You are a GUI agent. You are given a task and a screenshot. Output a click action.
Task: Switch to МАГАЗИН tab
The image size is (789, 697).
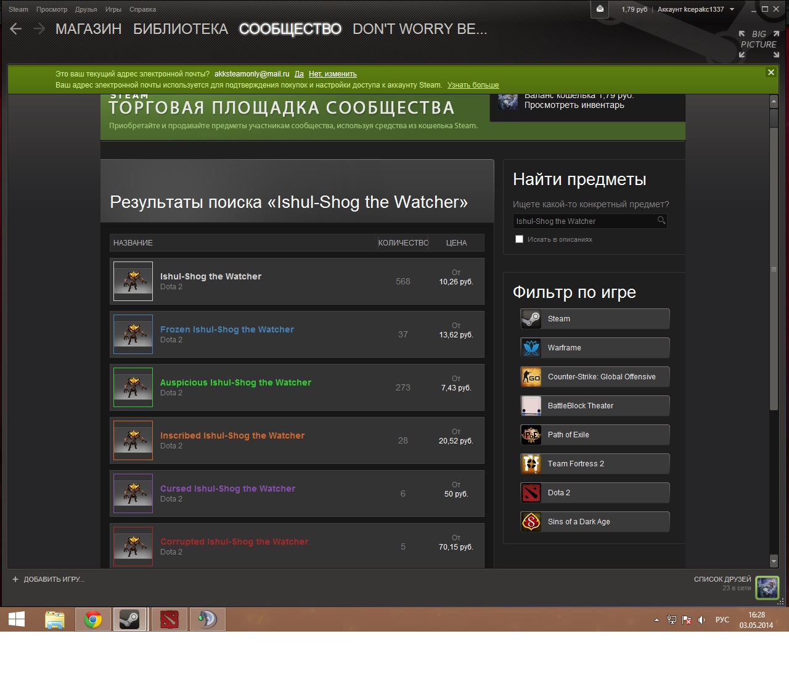click(89, 29)
